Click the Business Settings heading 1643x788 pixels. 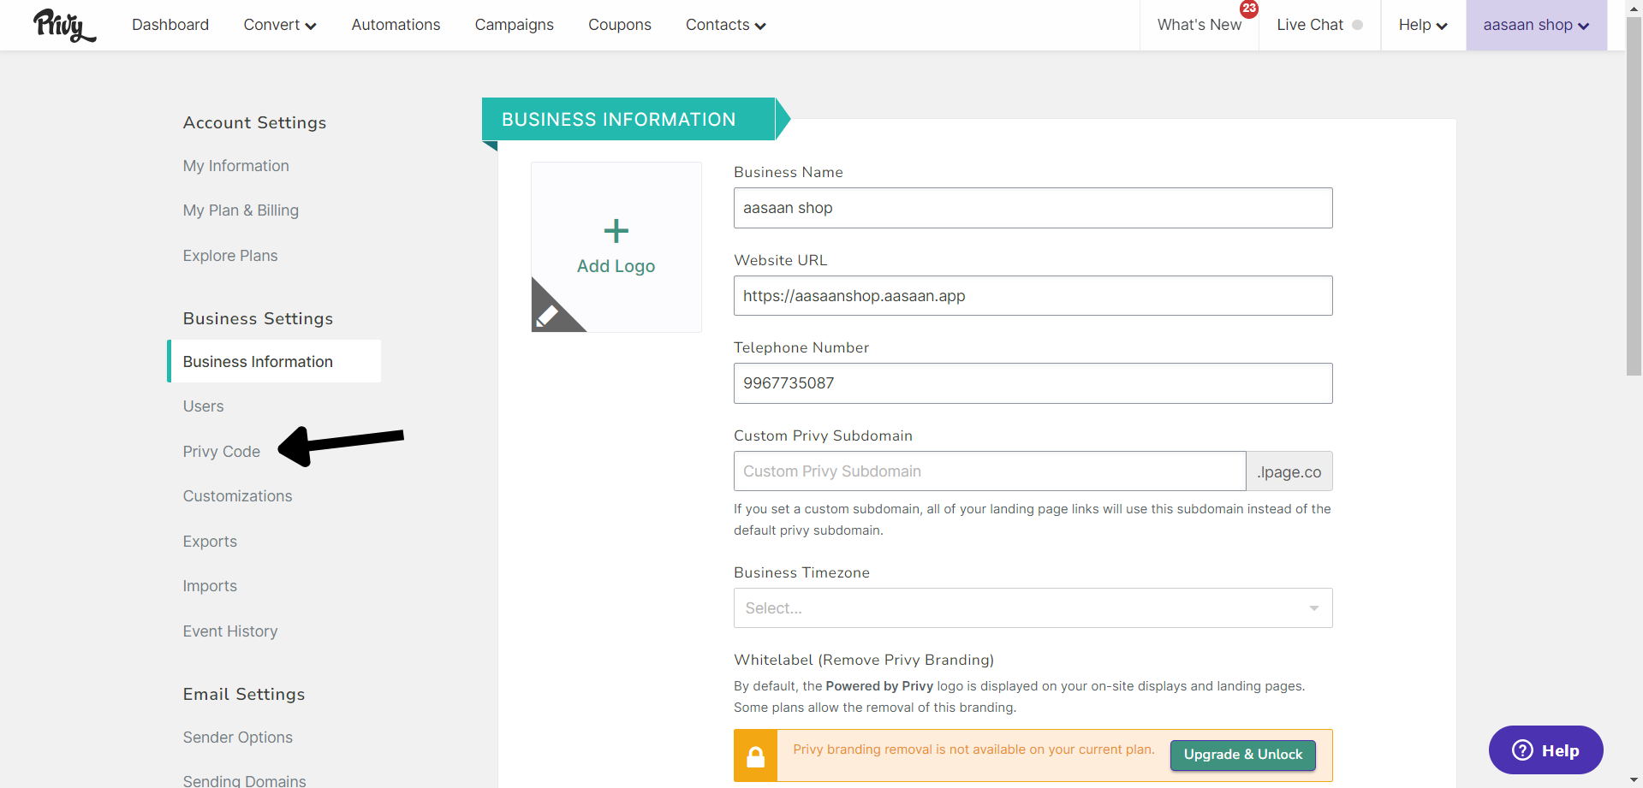(x=258, y=318)
